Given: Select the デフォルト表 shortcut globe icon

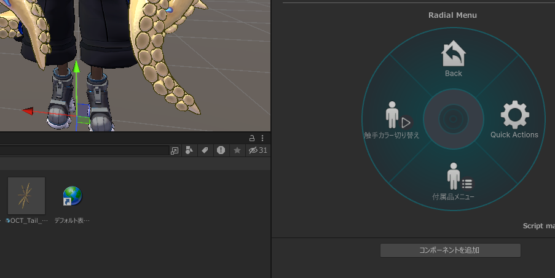Looking at the screenshot, I should (x=72, y=196).
